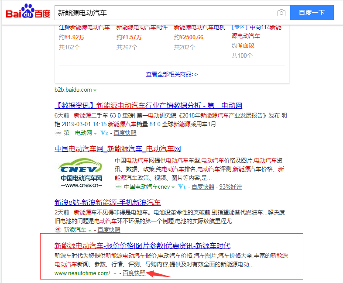Open 百度快照 for www.neautotime.com result
Viewport: 343px width, 283px height.
(134, 273)
